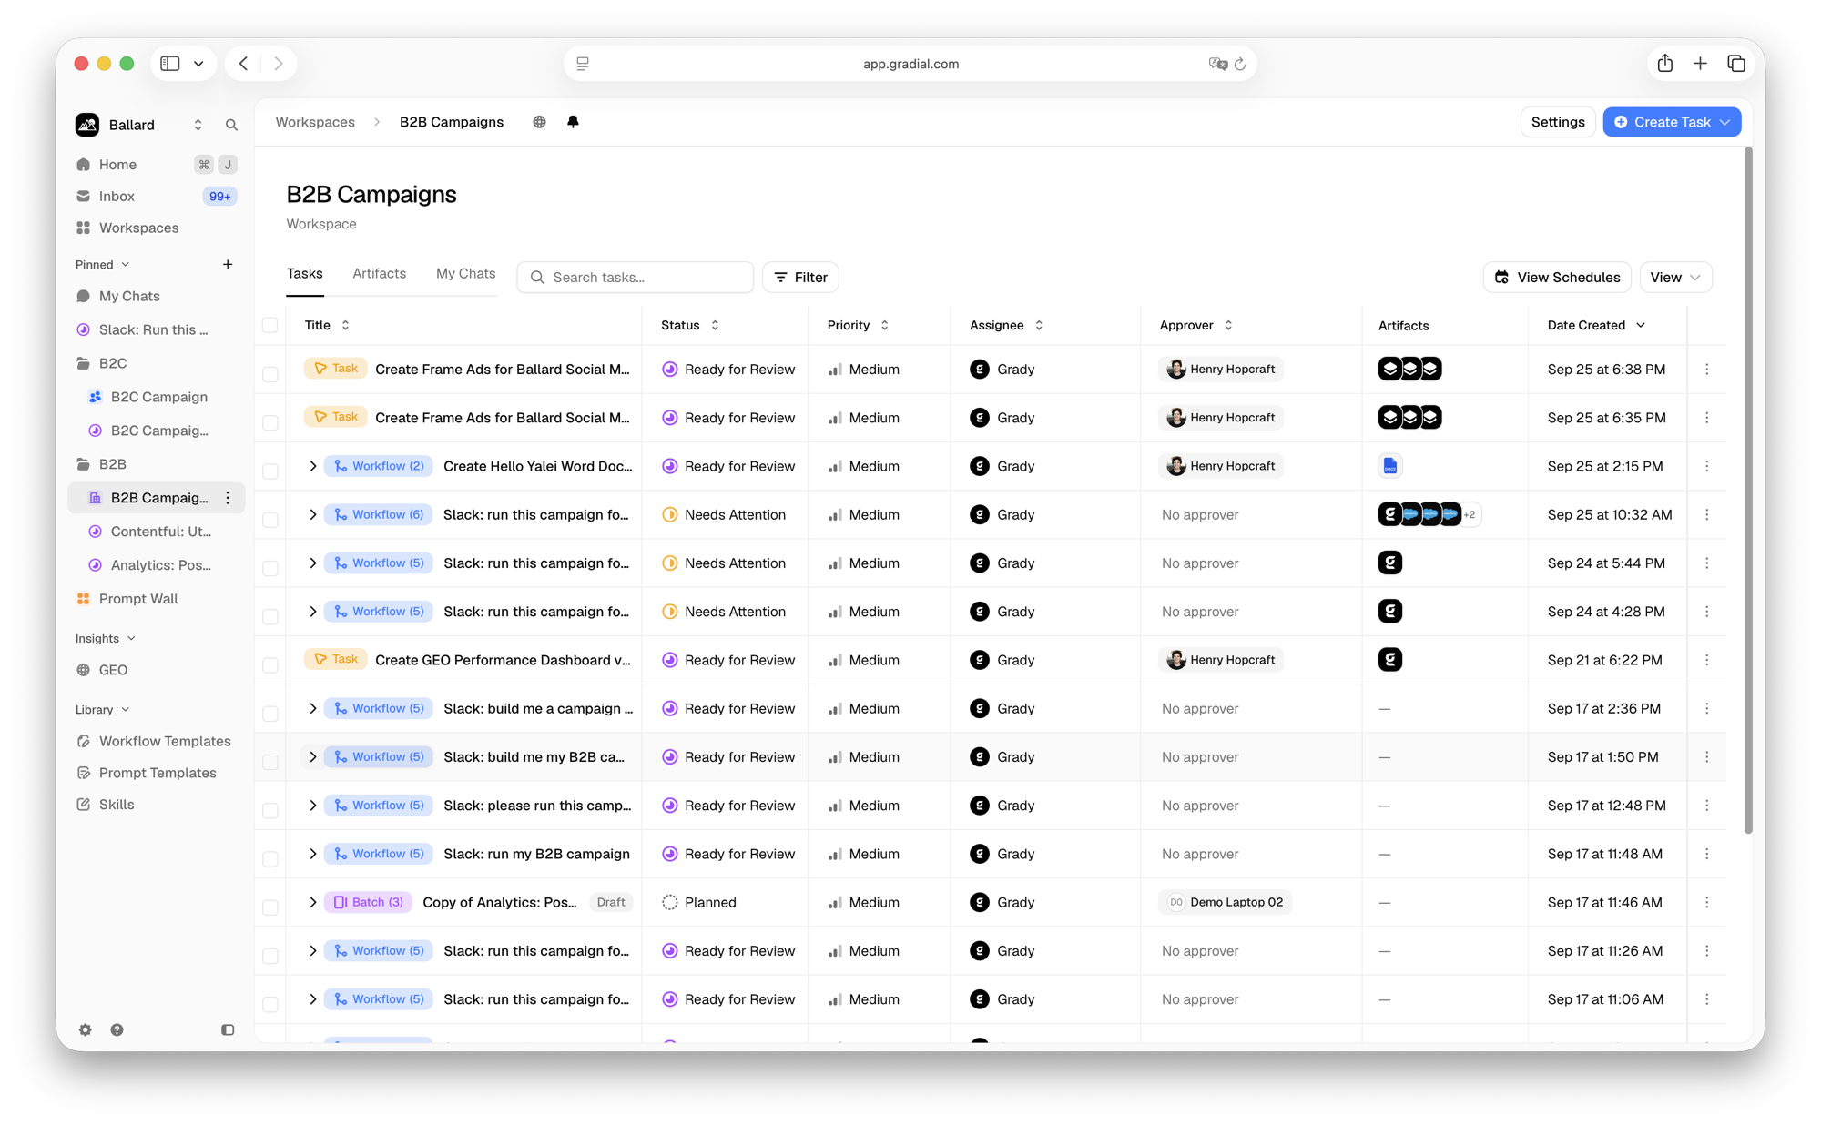Image resolution: width=1821 pixels, height=1125 pixels.
Task: Sort by Date Created column header
Action: (x=1596, y=325)
